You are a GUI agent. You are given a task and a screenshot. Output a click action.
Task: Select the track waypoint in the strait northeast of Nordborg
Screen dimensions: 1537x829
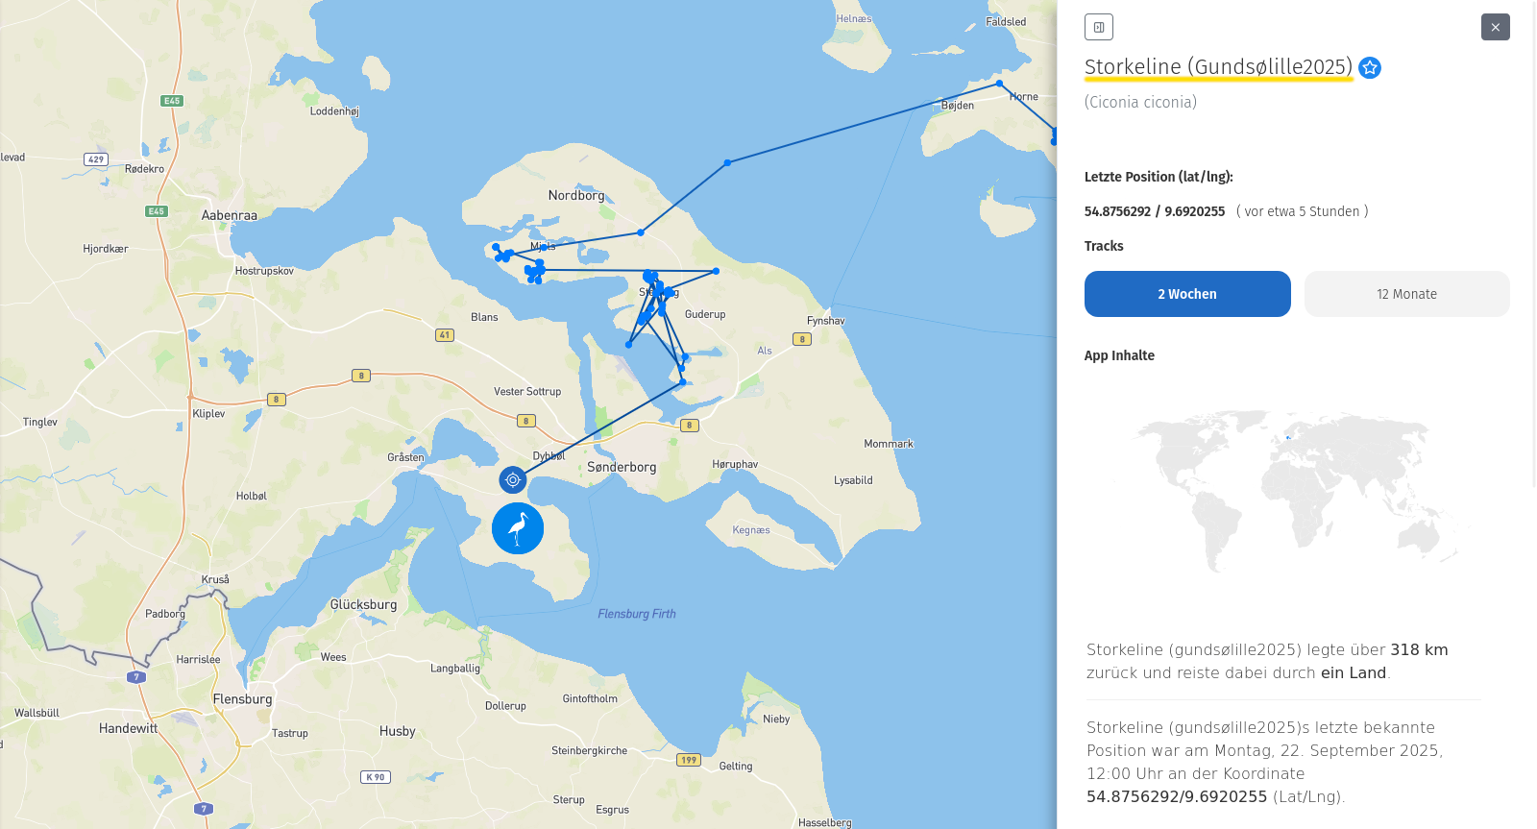coord(728,162)
